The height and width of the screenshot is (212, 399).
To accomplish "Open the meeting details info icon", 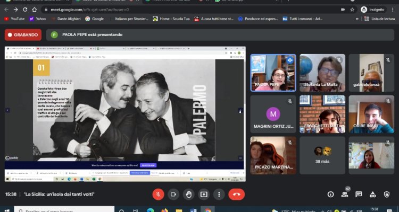I will click(x=330, y=195).
